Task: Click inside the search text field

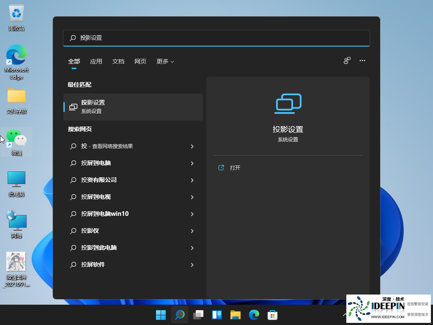Action: (216, 38)
